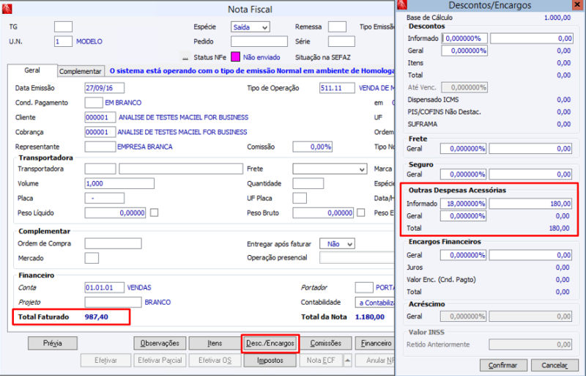Image resolution: width=586 pixels, height=376 pixels.
Task: Click the ellipsis button beside Status NFe
Action: pyautogui.click(x=185, y=57)
